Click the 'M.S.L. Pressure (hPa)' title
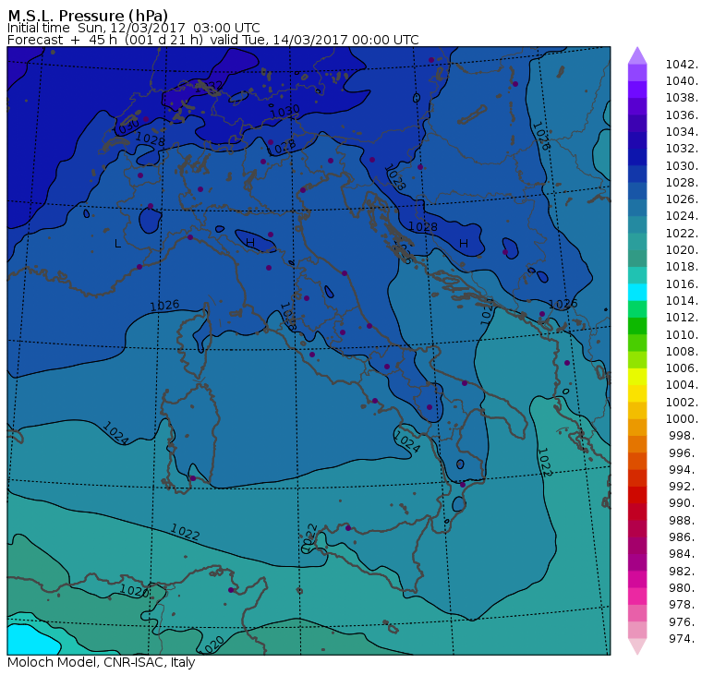This screenshot has width=702, height=675. 88,15
